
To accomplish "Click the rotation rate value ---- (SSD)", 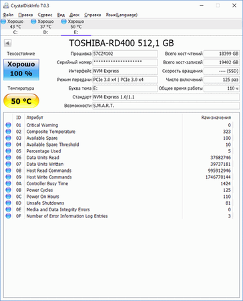I will (222, 71).
